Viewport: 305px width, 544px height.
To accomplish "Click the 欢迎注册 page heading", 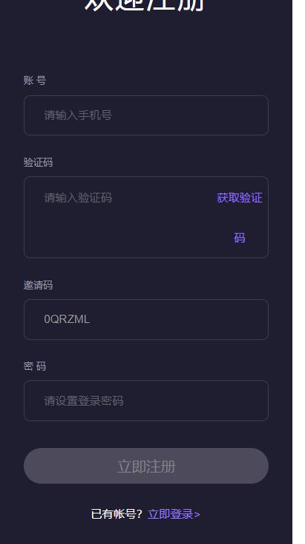I will click(x=145, y=5).
